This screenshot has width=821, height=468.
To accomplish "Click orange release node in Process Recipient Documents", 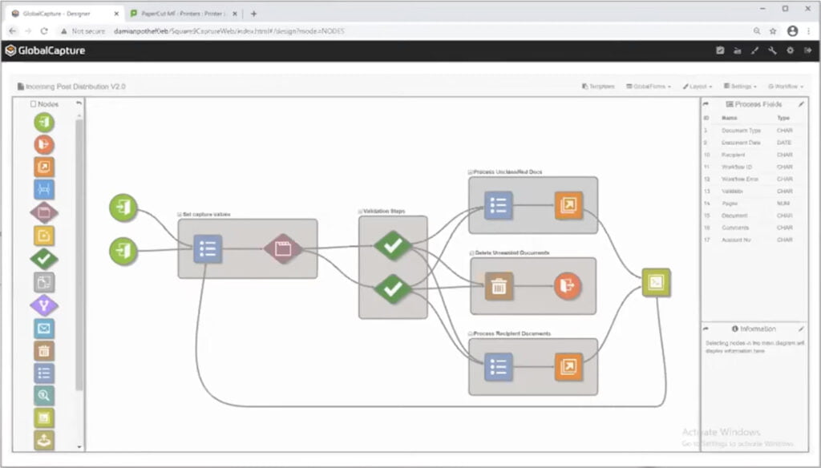I will pos(568,367).
